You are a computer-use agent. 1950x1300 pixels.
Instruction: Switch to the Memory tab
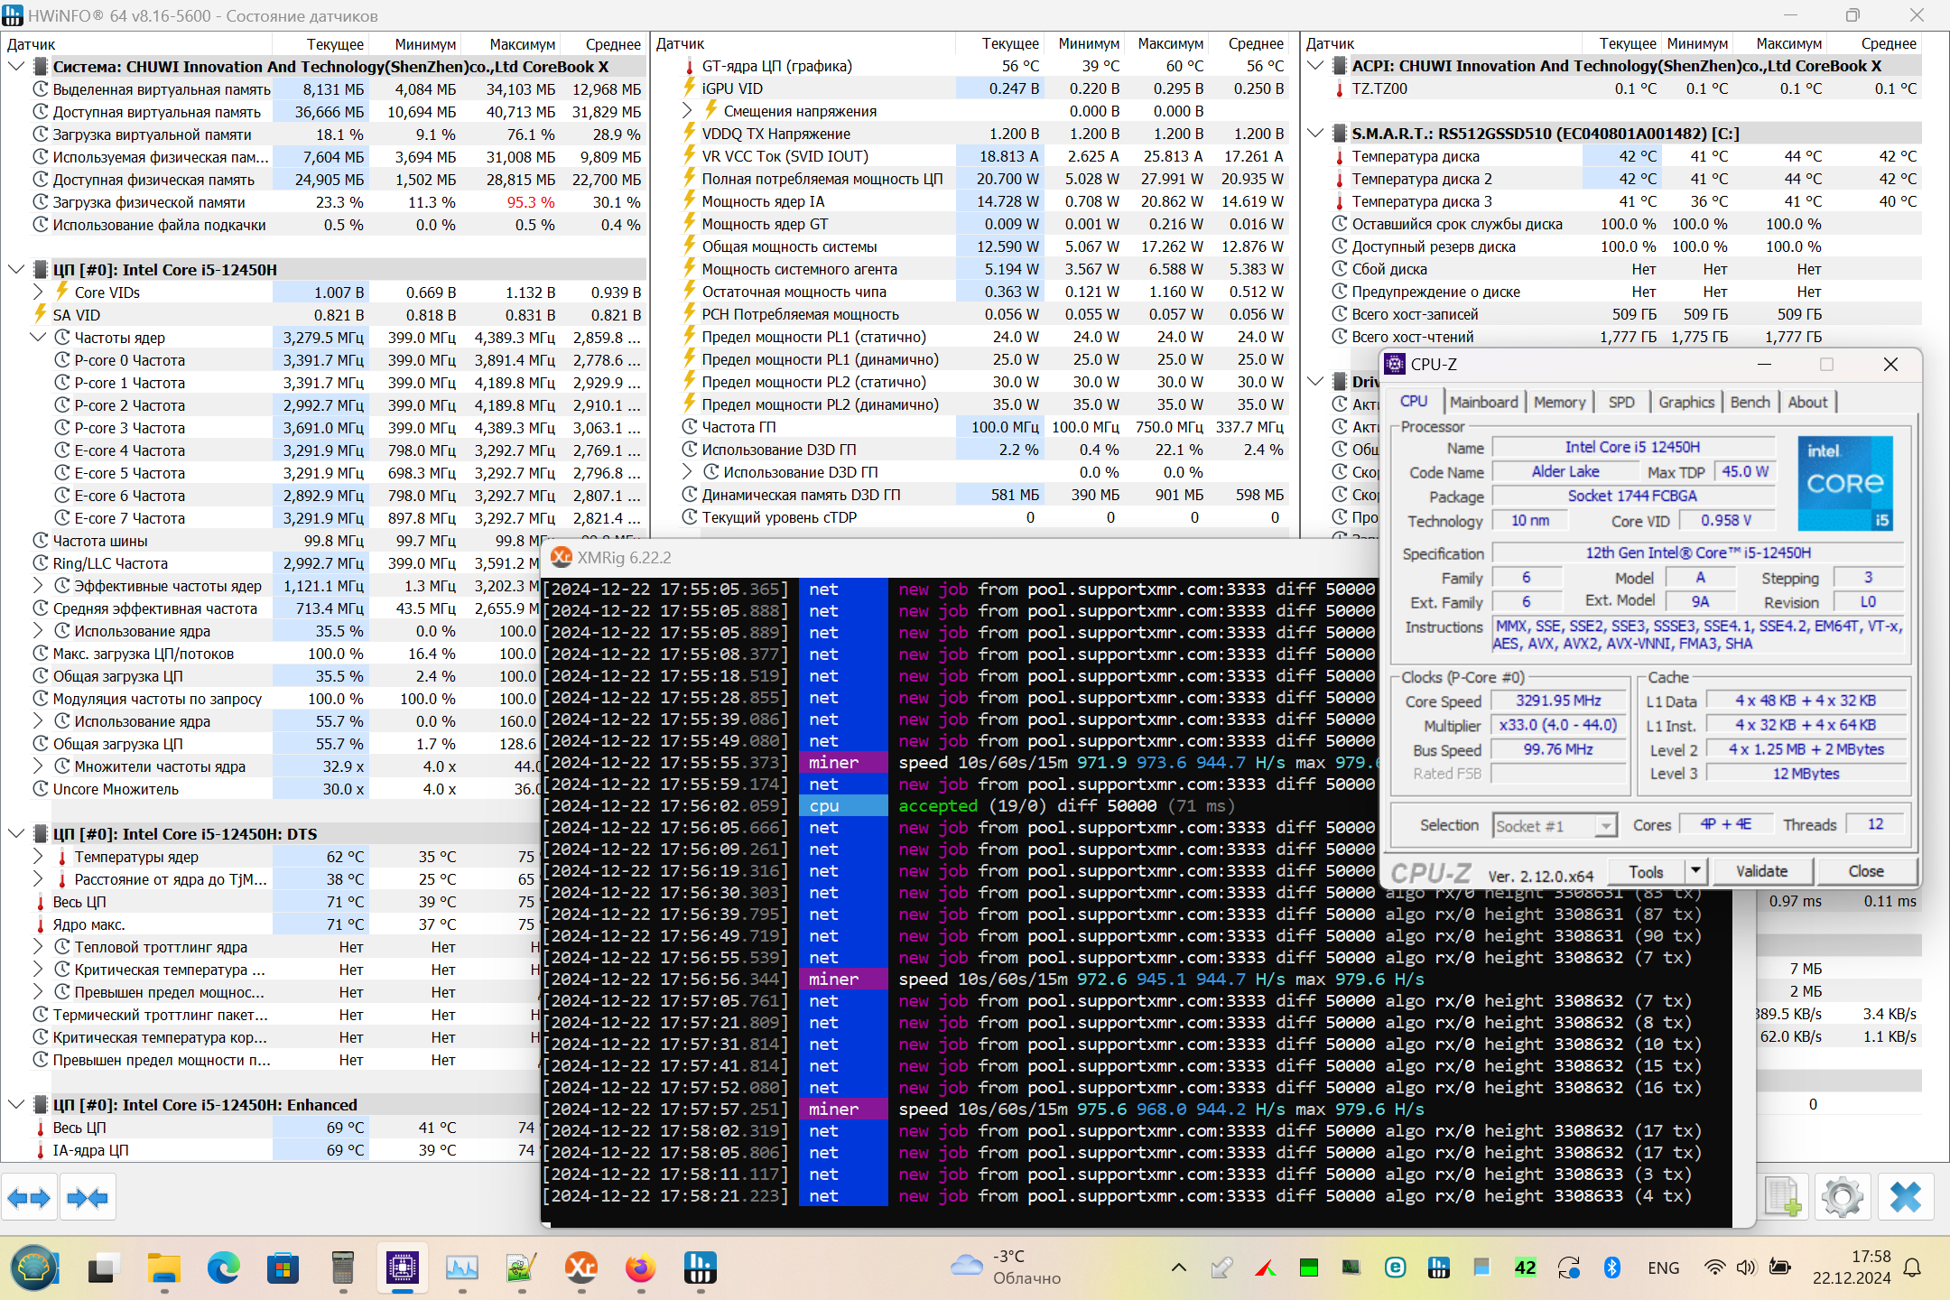(1559, 403)
